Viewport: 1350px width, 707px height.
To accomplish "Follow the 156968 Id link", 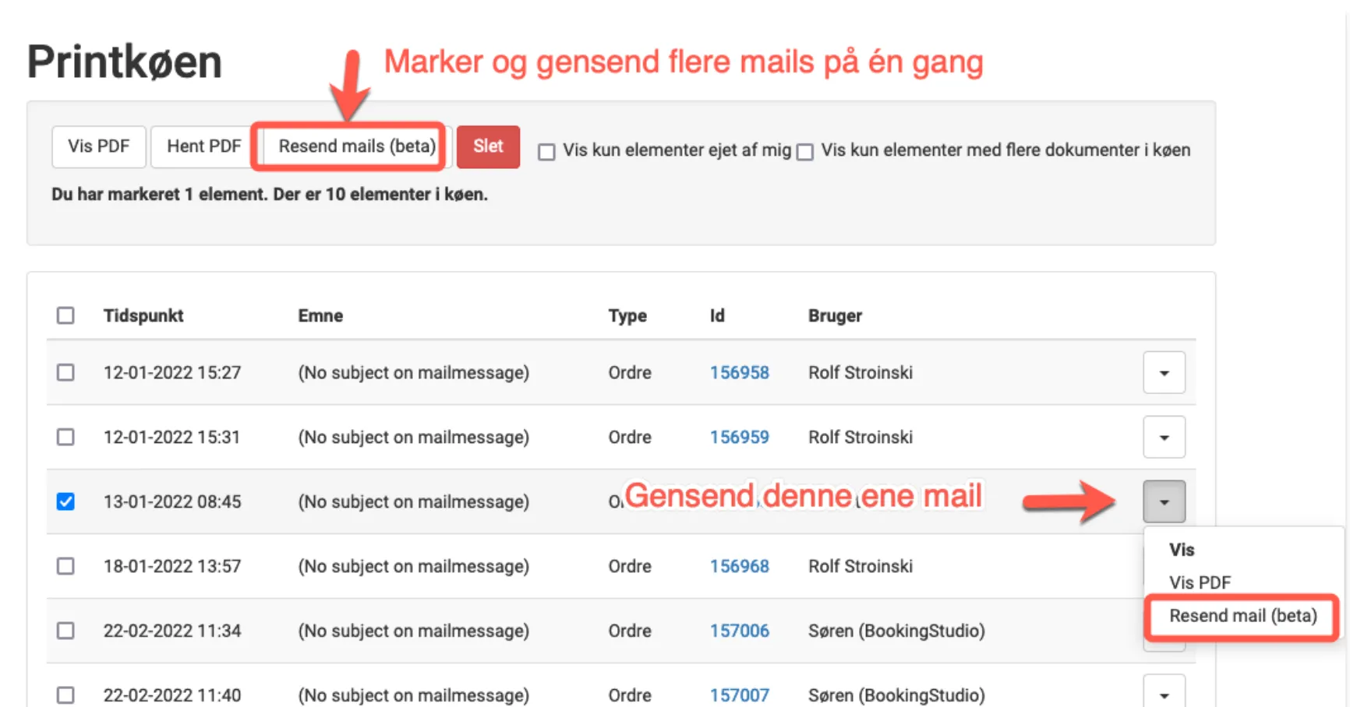I will (739, 566).
